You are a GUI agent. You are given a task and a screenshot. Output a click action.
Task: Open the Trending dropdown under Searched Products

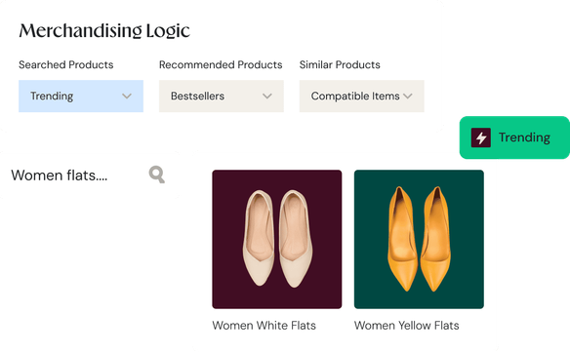[x=81, y=96]
